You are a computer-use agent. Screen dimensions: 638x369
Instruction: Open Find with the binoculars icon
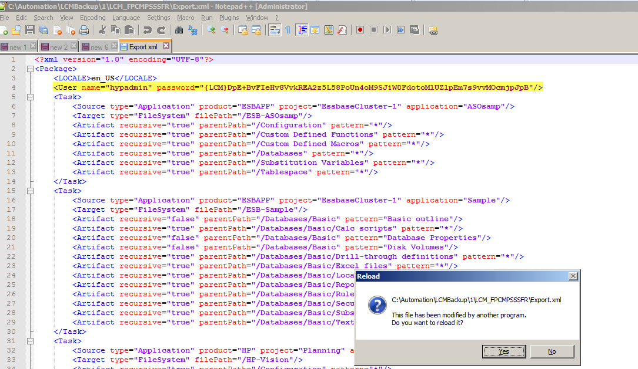[179, 31]
